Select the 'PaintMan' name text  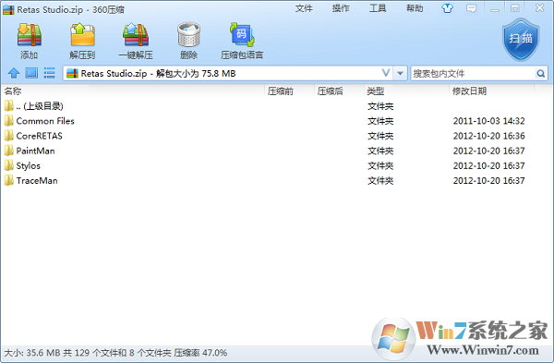35,151
